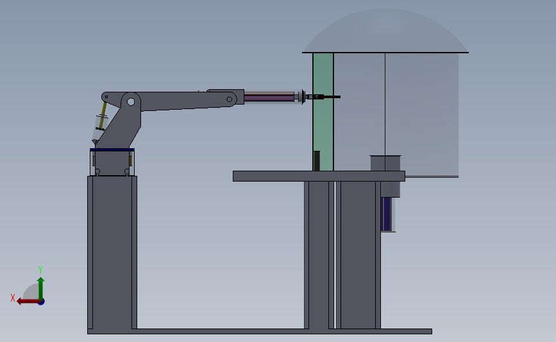
Task: Select the purple telescopic extension rod
Action: pos(269,97)
